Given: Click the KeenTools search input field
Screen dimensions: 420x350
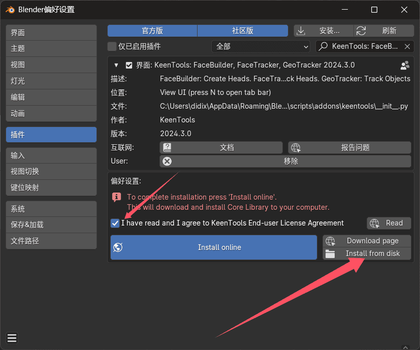Looking at the screenshot, I should (x=365, y=46).
